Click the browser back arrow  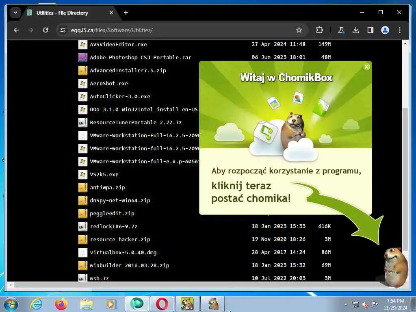[16, 30]
